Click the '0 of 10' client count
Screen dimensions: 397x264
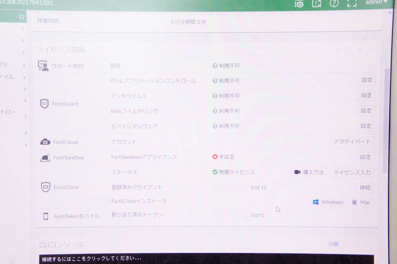259,187
